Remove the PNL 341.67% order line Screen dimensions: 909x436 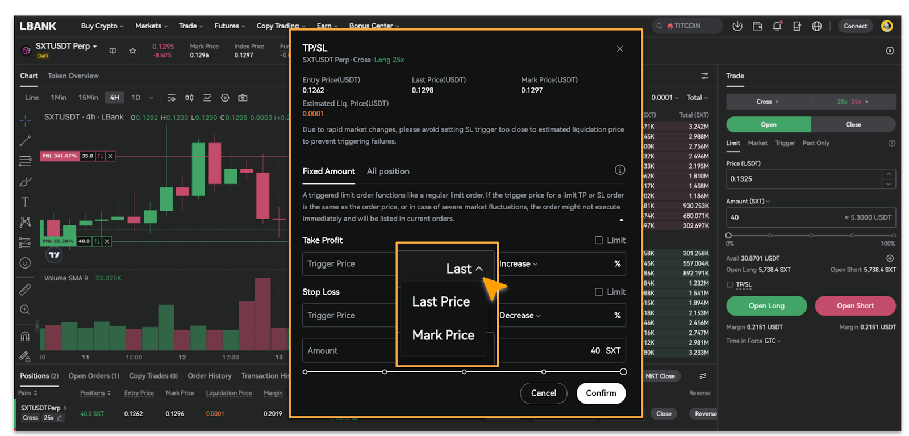click(111, 156)
